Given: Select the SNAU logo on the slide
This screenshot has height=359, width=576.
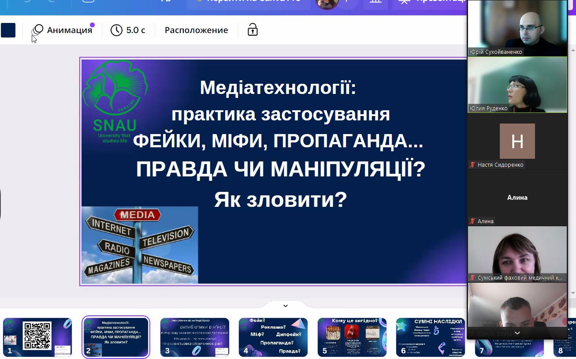Looking at the screenshot, I should 115,102.
